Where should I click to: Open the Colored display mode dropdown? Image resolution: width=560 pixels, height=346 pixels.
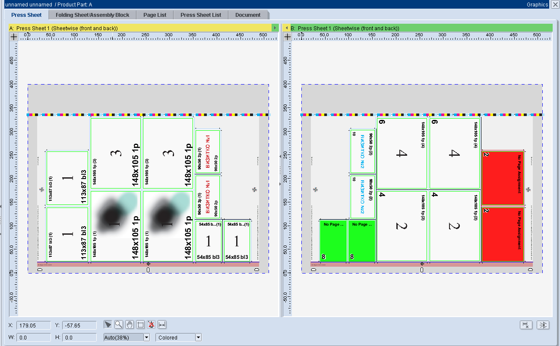(198, 337)
